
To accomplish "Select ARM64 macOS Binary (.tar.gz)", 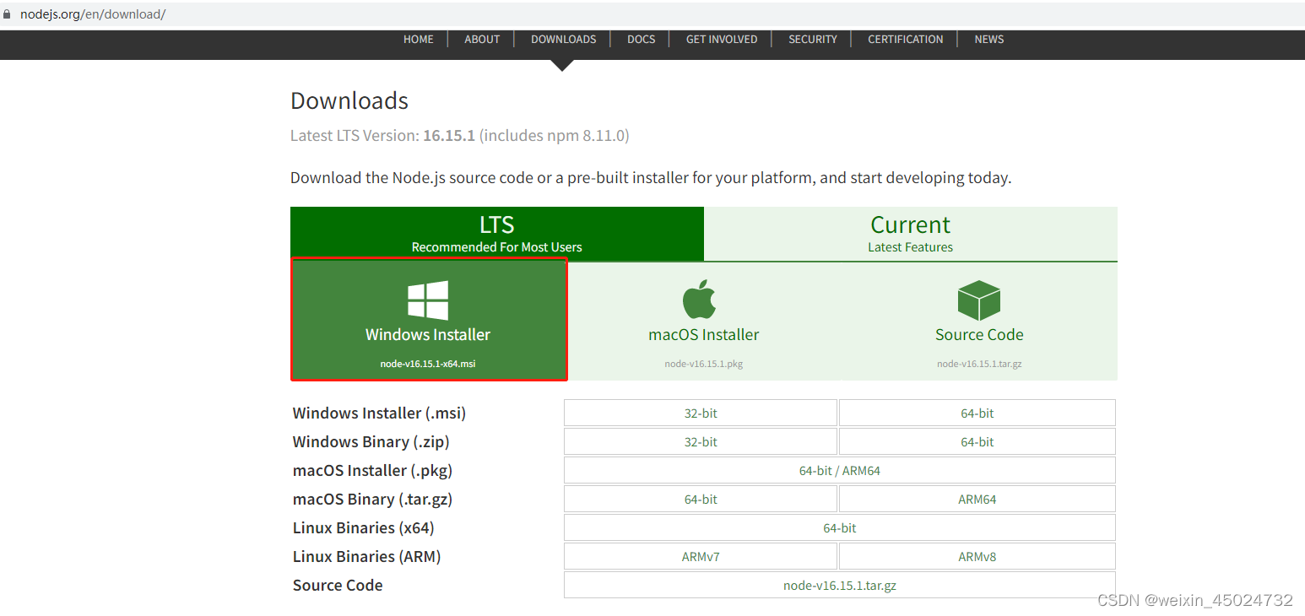I will point(977,500).
